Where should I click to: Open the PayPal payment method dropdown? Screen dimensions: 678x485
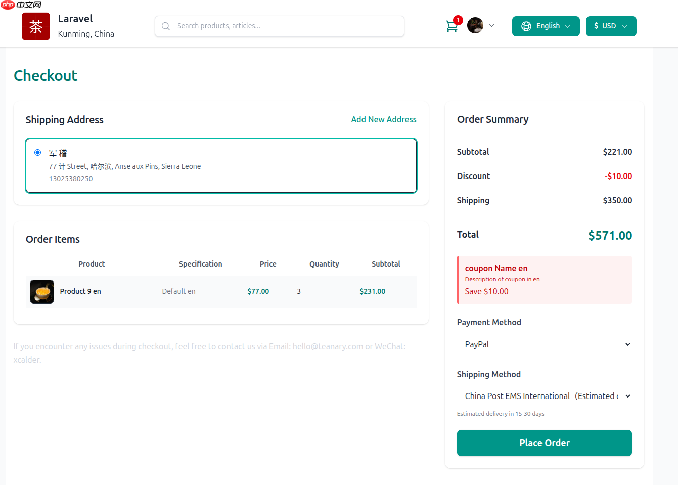(x=545, y=344)
